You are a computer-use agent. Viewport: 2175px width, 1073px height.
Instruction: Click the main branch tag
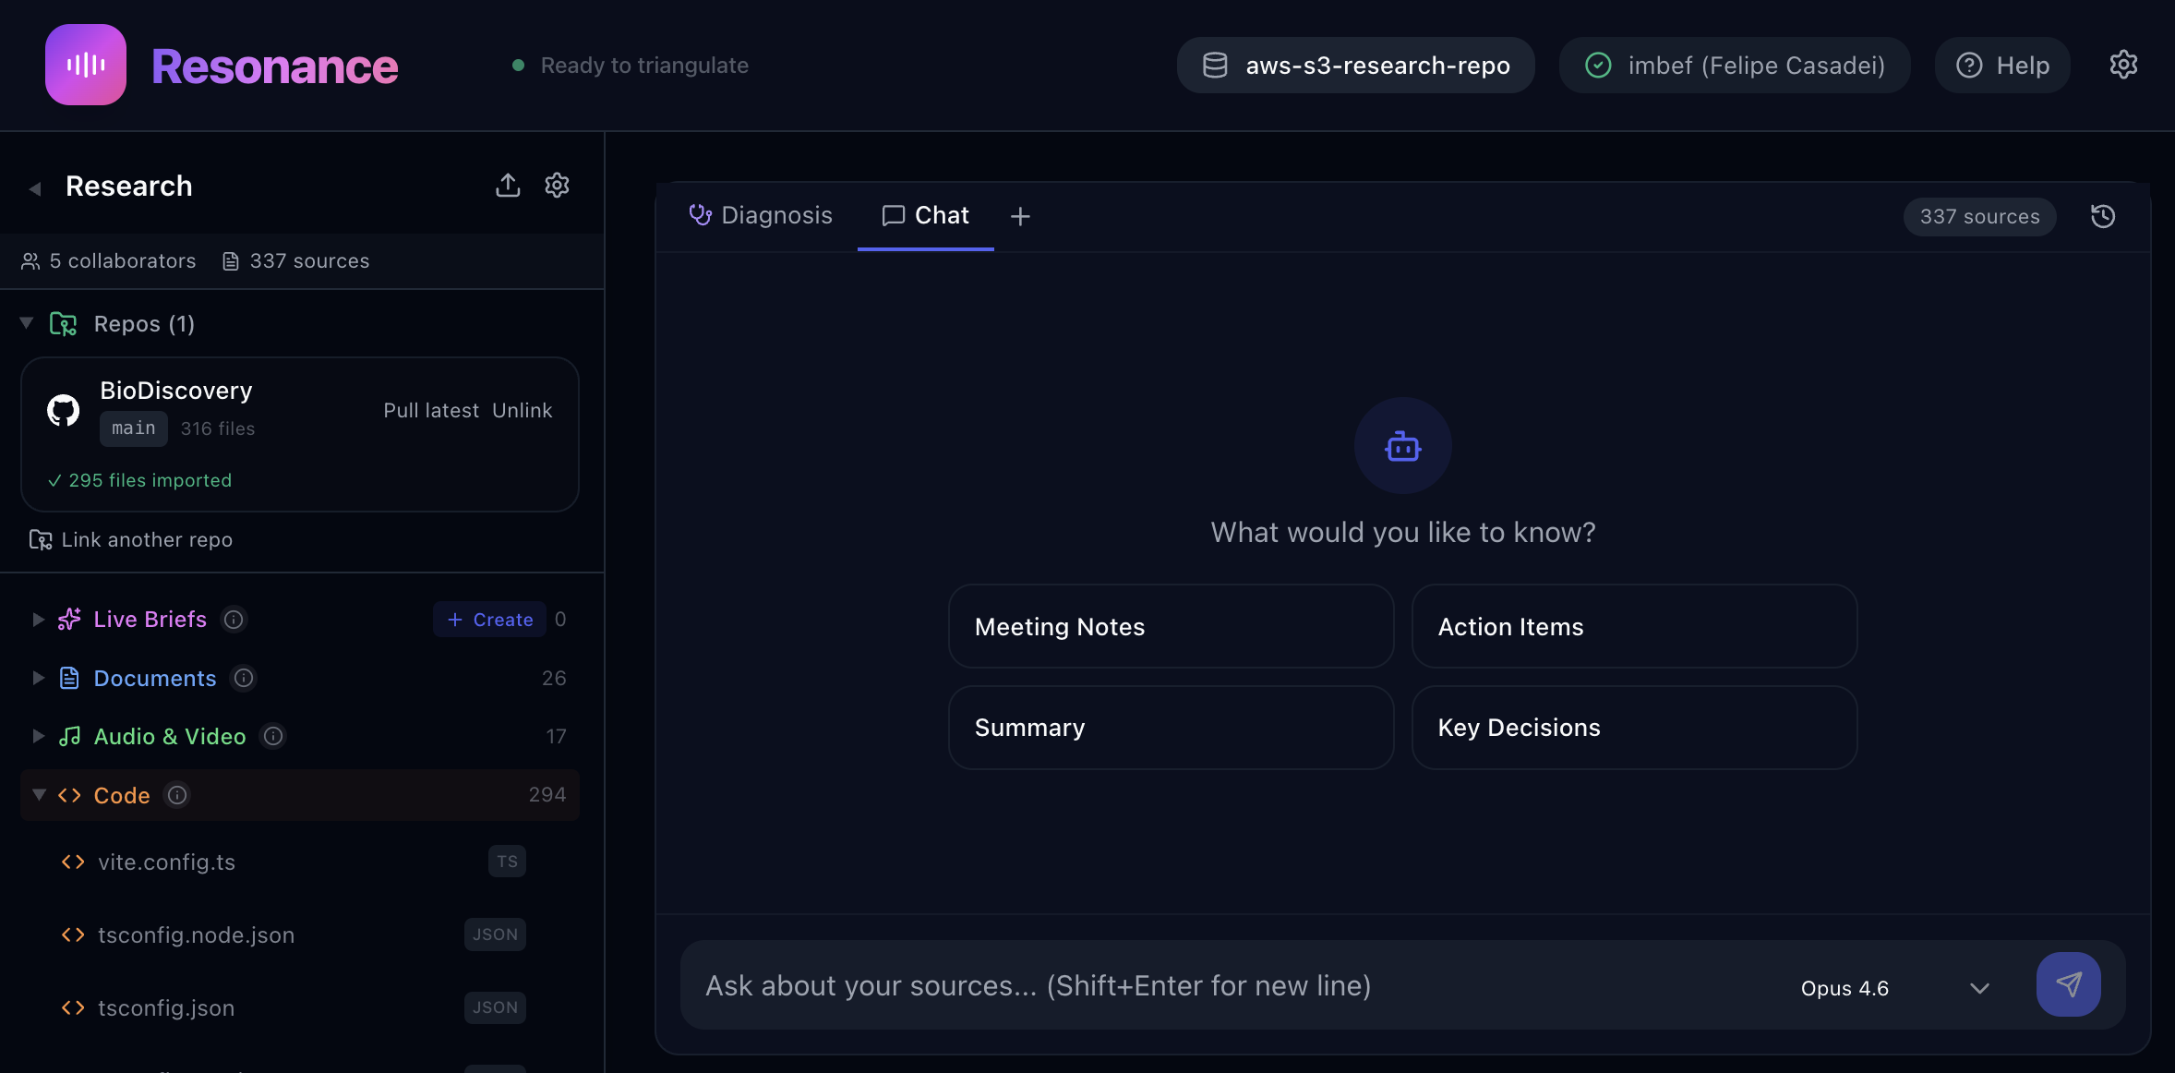pos(134,428)
